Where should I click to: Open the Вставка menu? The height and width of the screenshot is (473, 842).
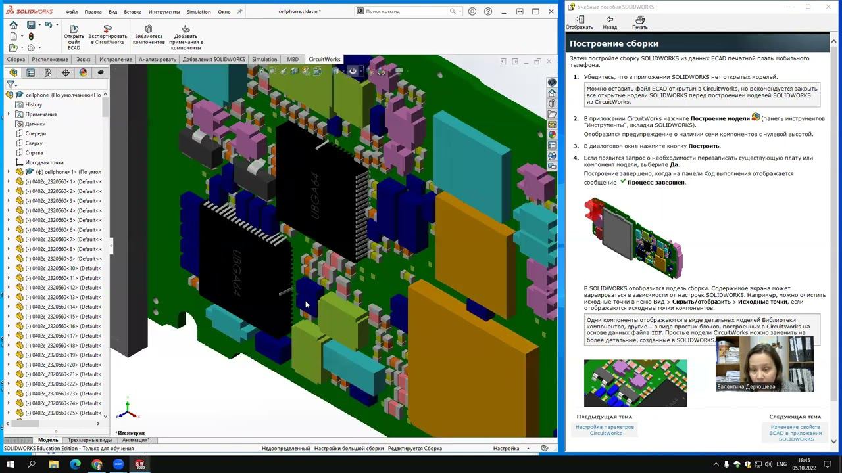coord(133,11)
